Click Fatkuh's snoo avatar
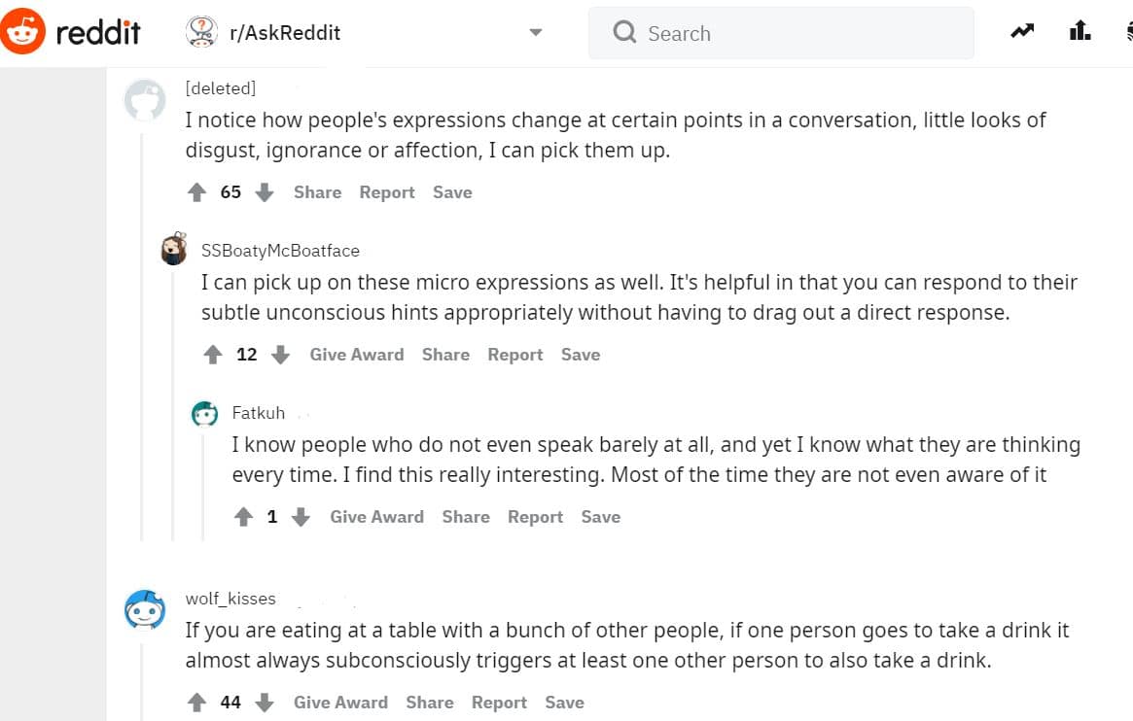The image size is (1133, 721). click(204, 412)
